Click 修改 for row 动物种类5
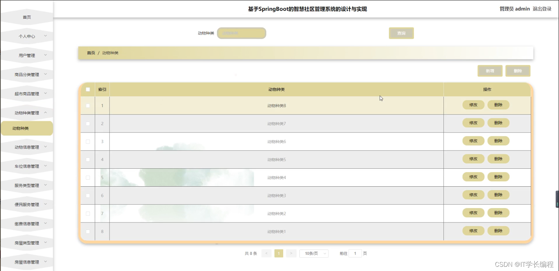Viewport: 559px width, 271px height. (x=473, y=159)
